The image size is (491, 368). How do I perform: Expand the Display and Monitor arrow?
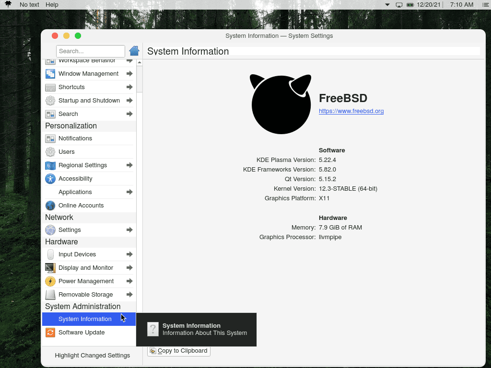[129, 267]
